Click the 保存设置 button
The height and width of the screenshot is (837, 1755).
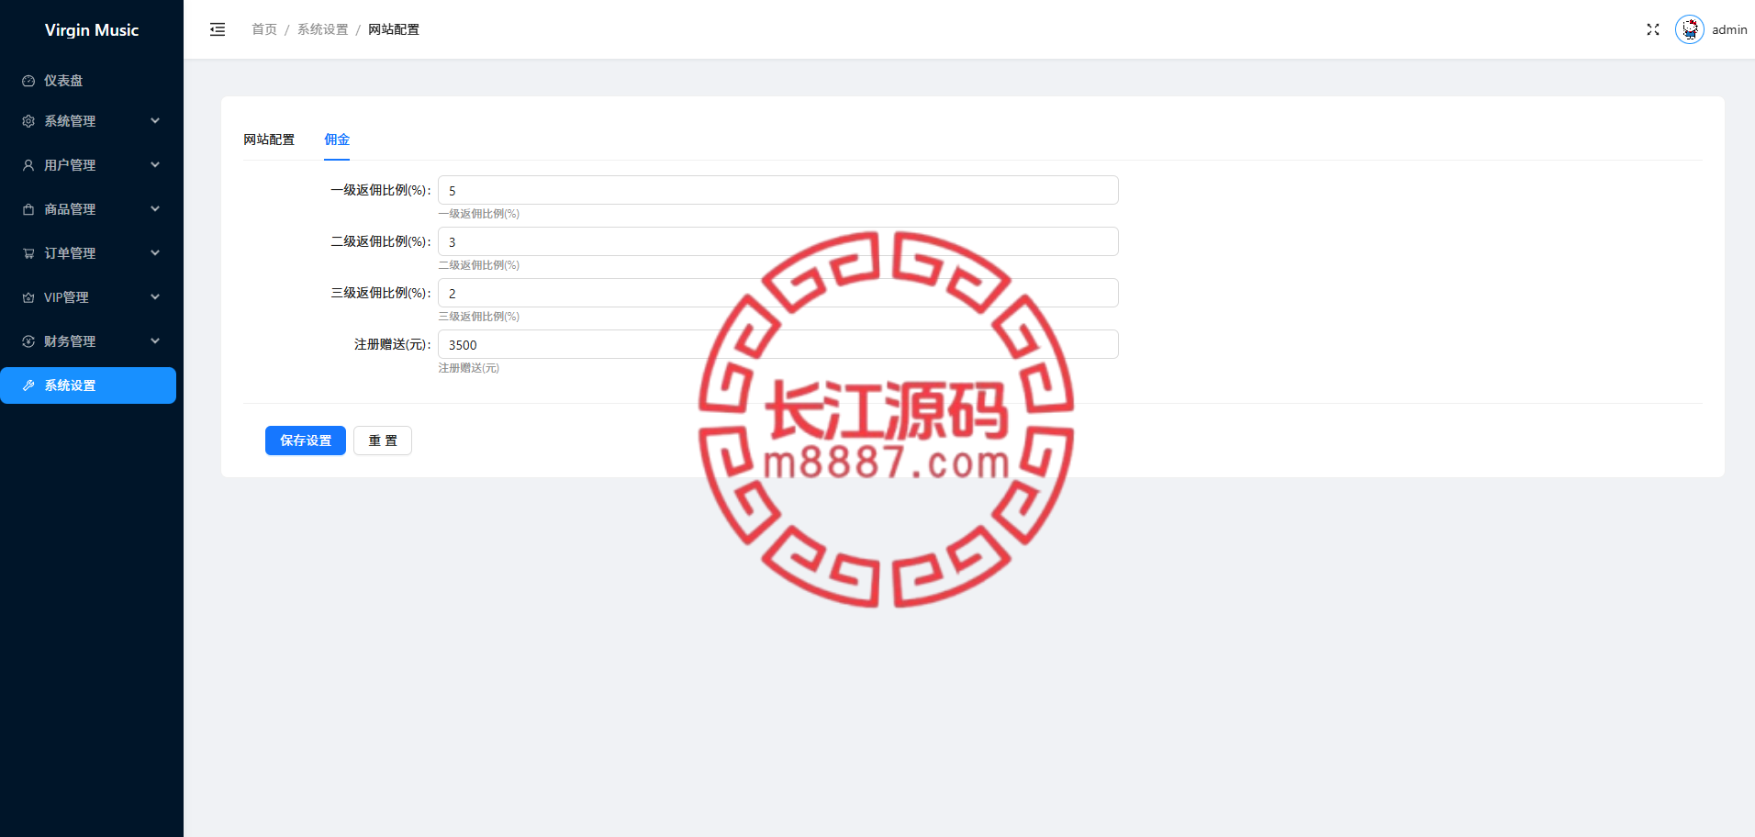pos(306,441)
